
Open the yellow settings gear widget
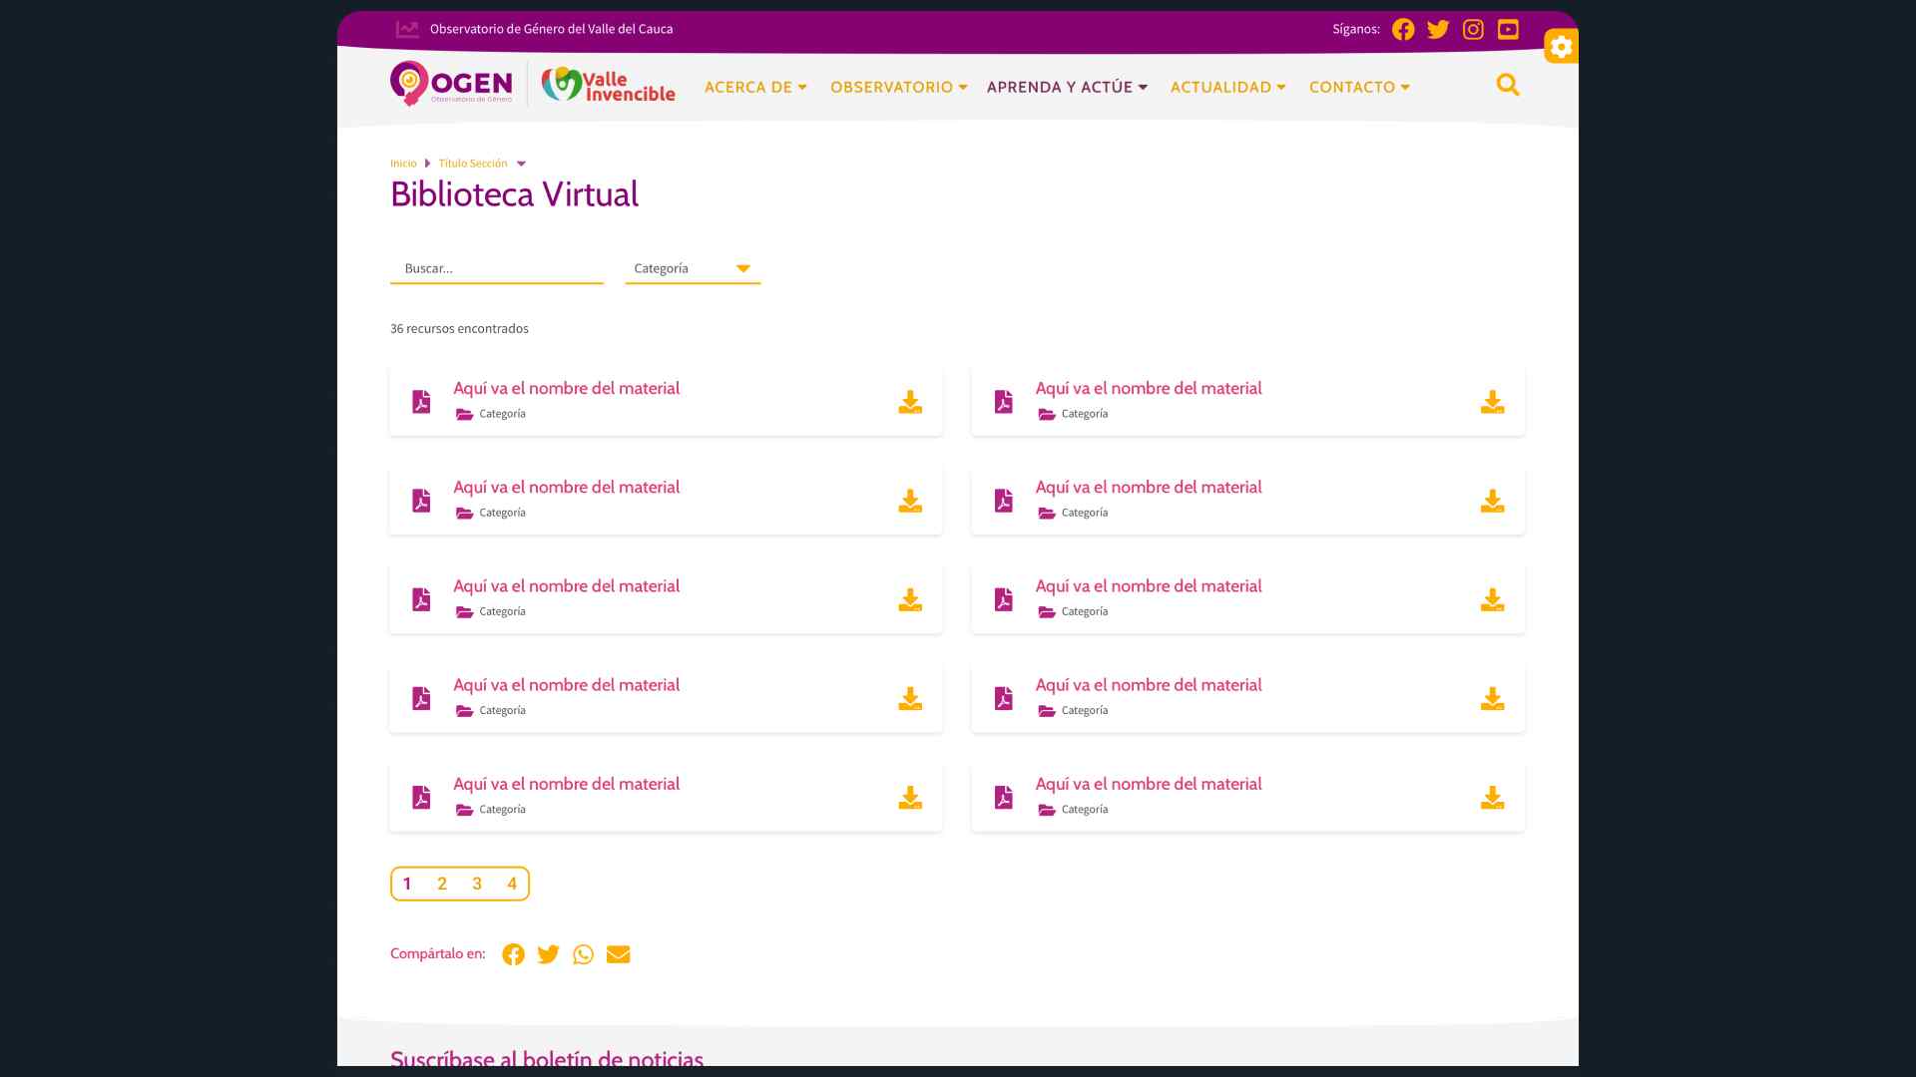pos(1561,47)
